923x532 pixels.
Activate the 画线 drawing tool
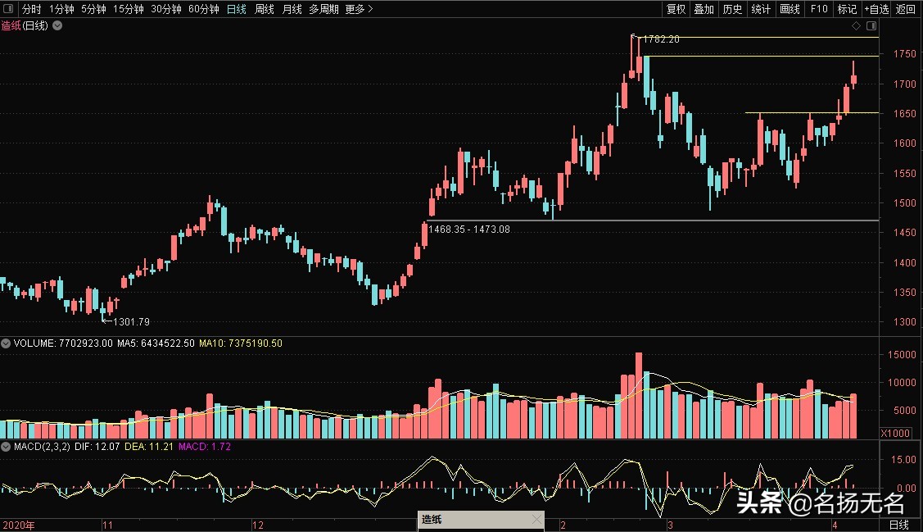tap(790, 9)
